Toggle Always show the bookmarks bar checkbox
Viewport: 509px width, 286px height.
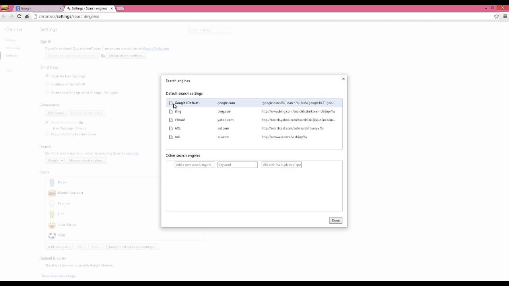point(47,134)
